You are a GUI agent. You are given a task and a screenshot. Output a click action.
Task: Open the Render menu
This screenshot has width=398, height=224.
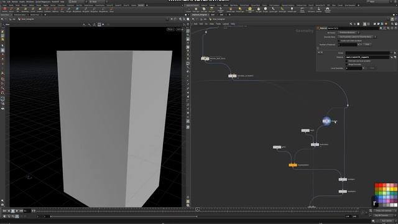point(15,1)
